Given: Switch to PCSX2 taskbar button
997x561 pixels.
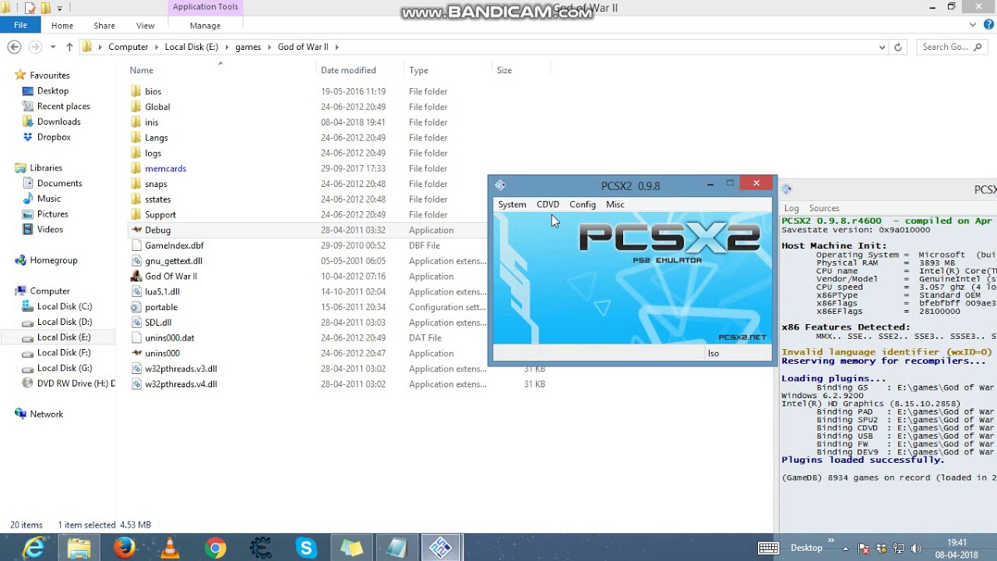Looking at the screenshot, I should (441, 549).
